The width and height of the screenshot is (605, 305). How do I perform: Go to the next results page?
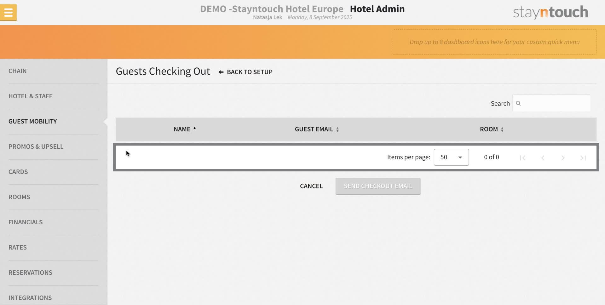point(563,158)
